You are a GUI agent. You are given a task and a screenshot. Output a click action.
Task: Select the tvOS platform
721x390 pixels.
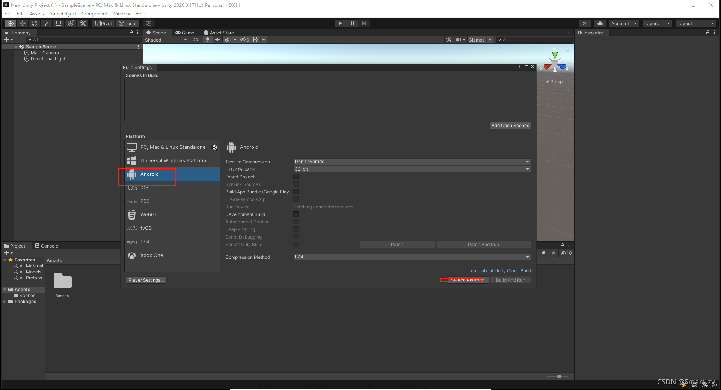(172, 228)
